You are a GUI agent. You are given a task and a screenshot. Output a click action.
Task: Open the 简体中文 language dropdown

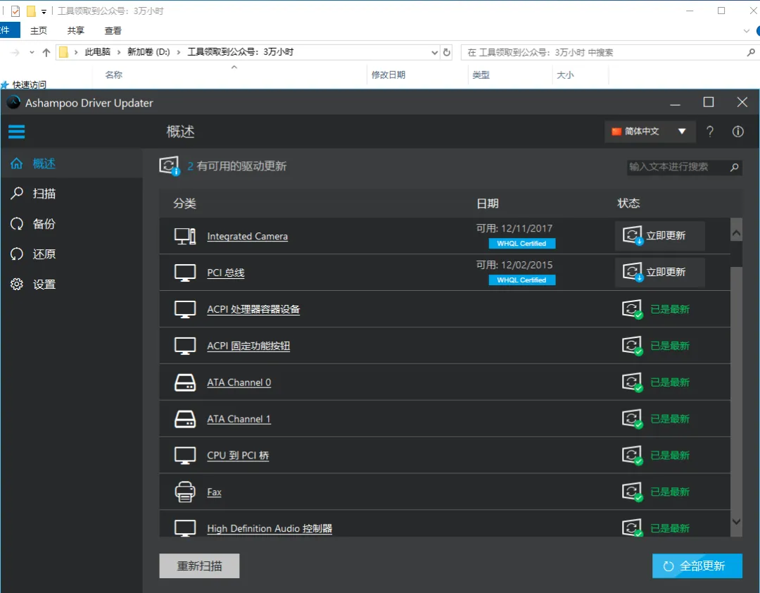click(x=650, y=132)
